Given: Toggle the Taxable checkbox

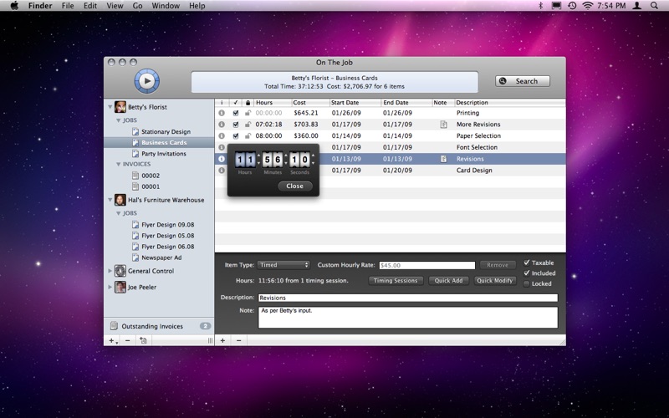Looking at the screenshot, I should click(x=527, y=263).
